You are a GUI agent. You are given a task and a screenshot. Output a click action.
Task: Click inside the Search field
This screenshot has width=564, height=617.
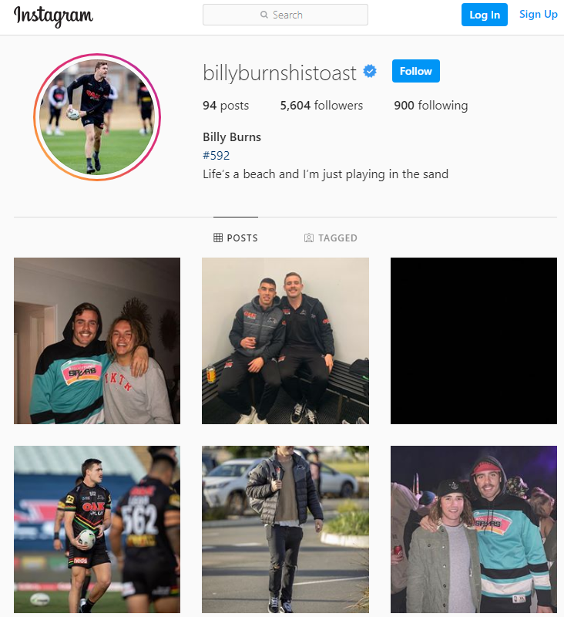285,15
